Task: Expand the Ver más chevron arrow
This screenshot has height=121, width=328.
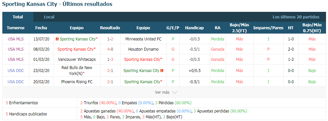Action: [x=174, y=92]
